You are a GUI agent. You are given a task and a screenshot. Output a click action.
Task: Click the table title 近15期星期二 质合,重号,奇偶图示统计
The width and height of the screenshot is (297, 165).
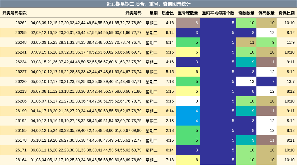tap(148, 4)
